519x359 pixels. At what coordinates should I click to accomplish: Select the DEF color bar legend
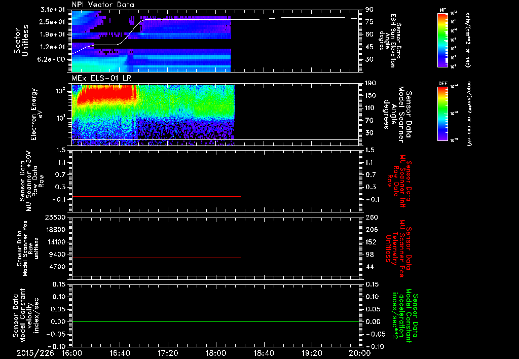[x=442, y=114]
